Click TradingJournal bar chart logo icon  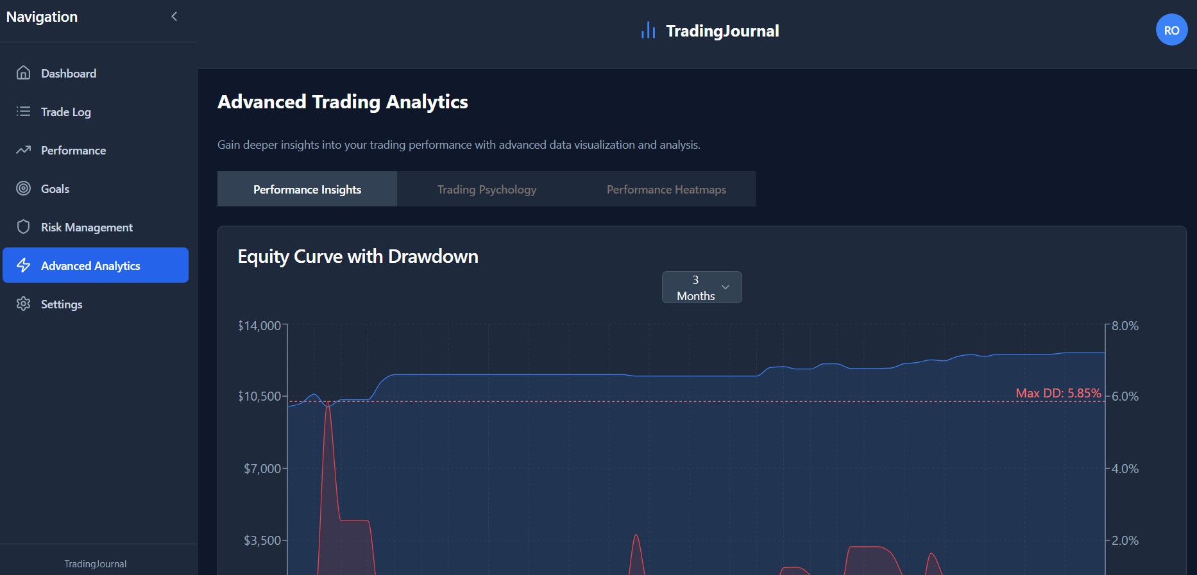pyautogui.click(x=648, y=30)
